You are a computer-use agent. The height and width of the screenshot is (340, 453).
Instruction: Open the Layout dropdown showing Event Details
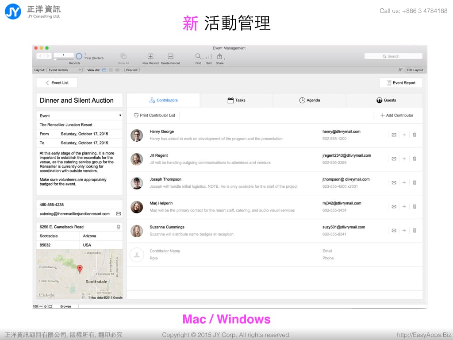click(65, 70)
